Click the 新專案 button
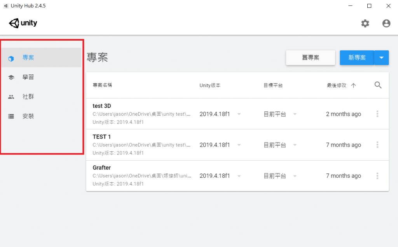The width and height of the screenshot is (398, 247). (x=357, y=58)
